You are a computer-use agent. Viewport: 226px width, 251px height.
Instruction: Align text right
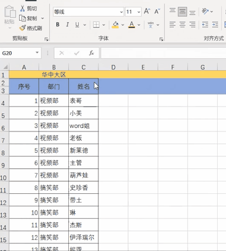coord(192,25)
